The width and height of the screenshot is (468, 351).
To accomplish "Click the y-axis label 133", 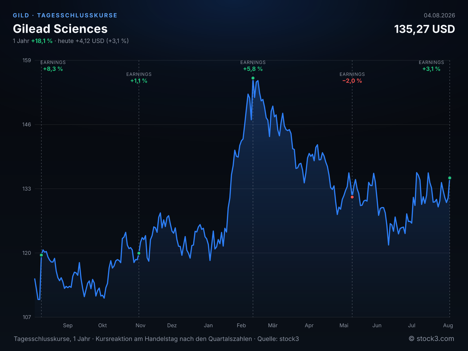I will tap(27, 189).
